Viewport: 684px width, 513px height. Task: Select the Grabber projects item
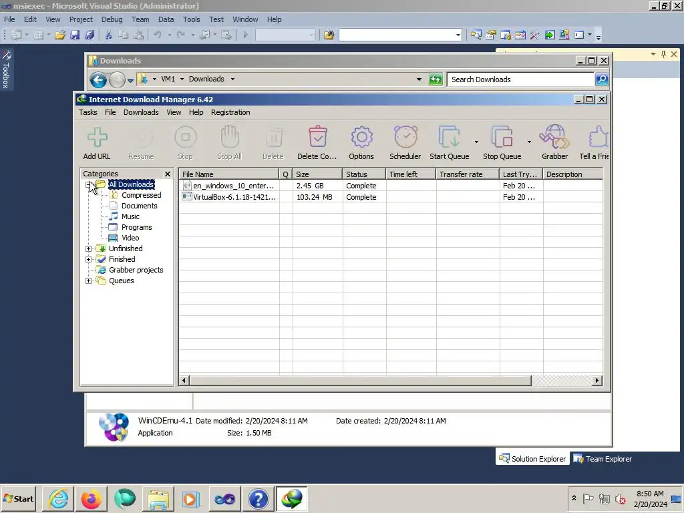tap(136, 270)
